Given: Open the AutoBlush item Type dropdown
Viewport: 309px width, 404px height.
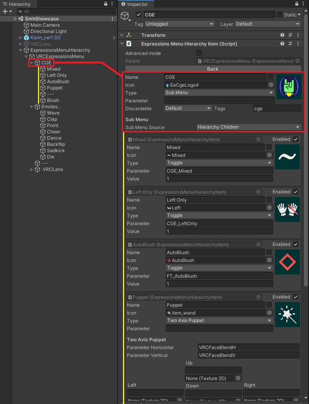Looking at the screenshot, I should (x=219, y=268).
